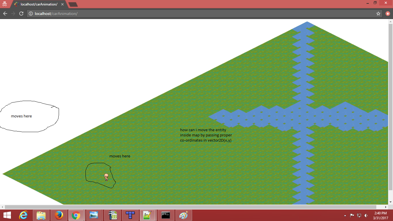Bookmark this page with the star icon
The height and width of the screenshot is (221, 393).
point(378,14)
